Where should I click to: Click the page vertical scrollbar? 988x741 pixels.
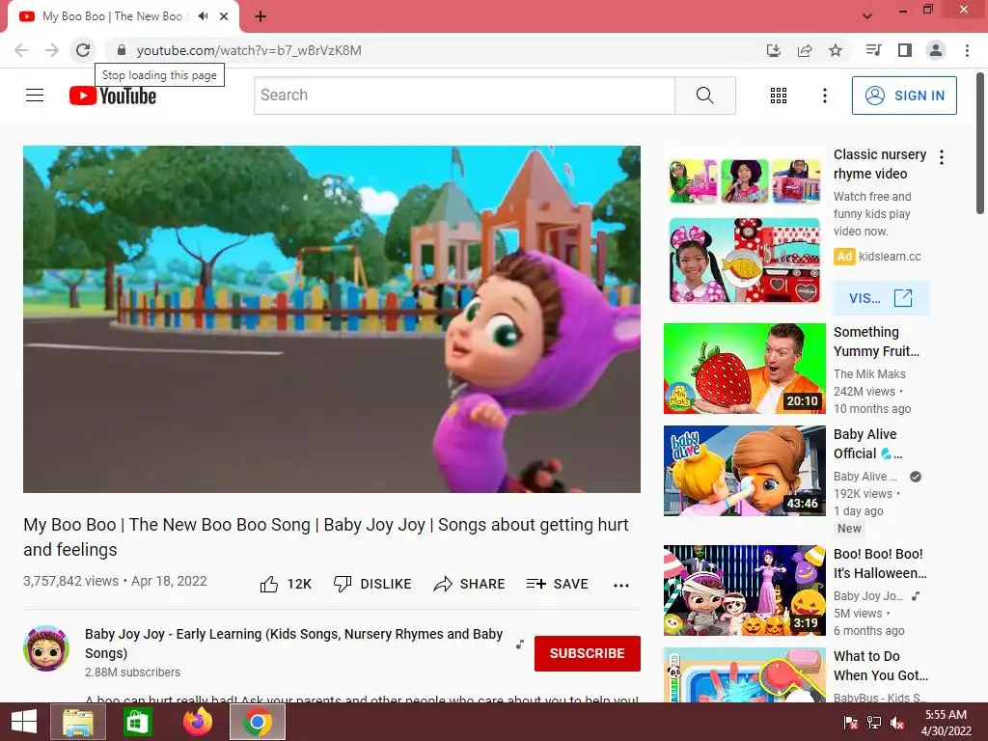coord(980,144)
